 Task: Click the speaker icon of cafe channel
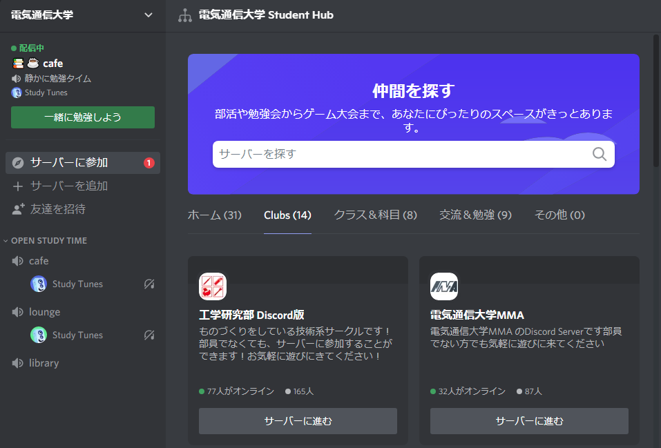pyautogui.click(x=17, y=261)
